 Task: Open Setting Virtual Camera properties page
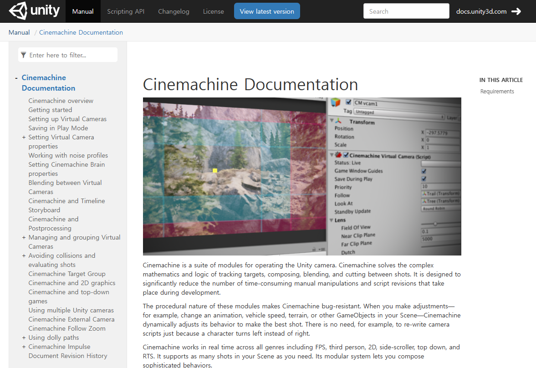click(x=61, y=142)
